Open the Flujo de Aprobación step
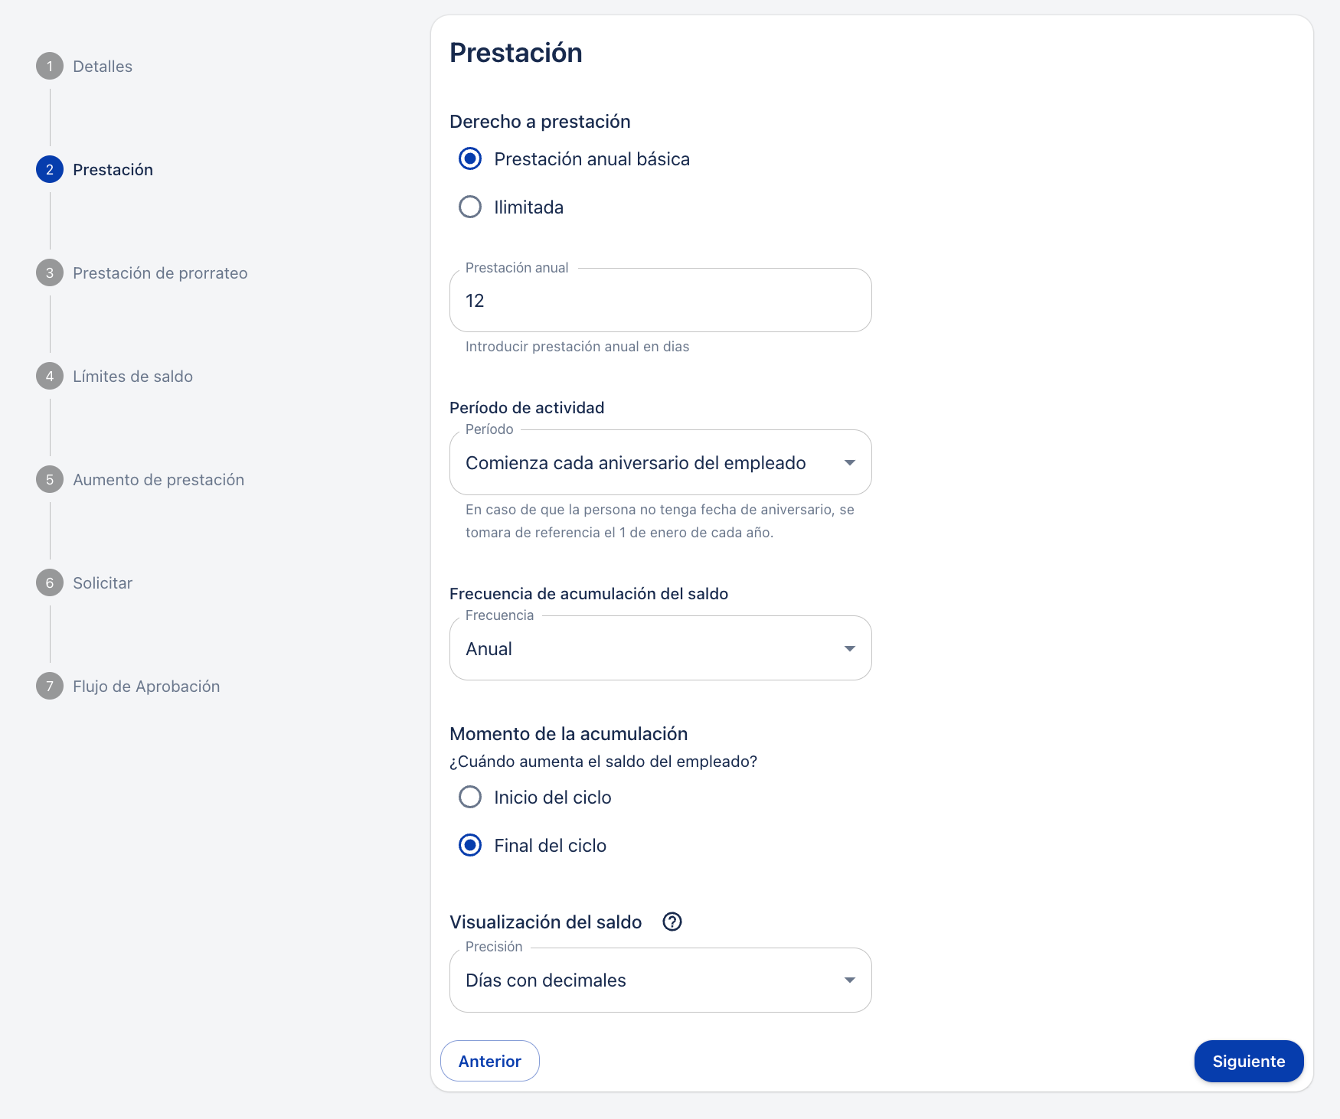The width and height of the screenshot is (1340, 1119). click(x=146, y=687)
